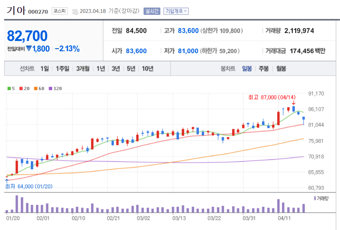Image resolution: width=340 pixels, height=230 pixels.
Task: Click the 전일 84,500 value
Action: coord(136,31)
